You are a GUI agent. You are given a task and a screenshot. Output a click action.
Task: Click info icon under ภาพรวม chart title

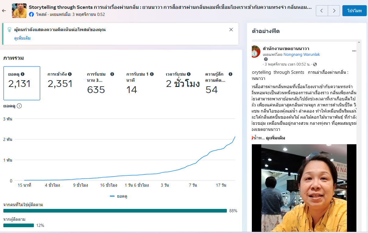tap(19, 106)
